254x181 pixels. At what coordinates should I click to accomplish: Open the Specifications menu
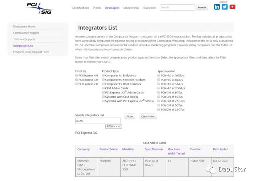[x=81, y=8]
